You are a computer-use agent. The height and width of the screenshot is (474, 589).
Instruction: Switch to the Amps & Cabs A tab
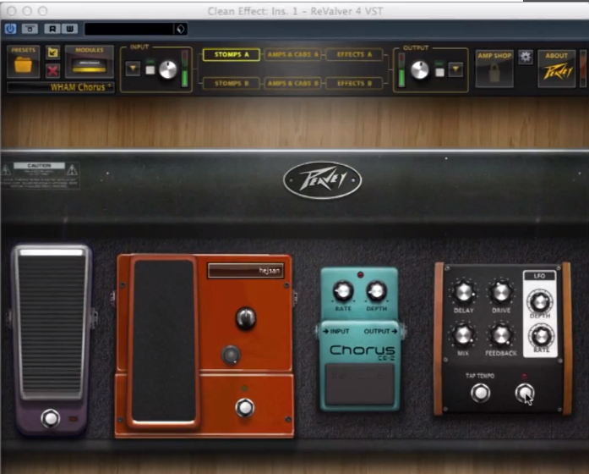point(292,54)
